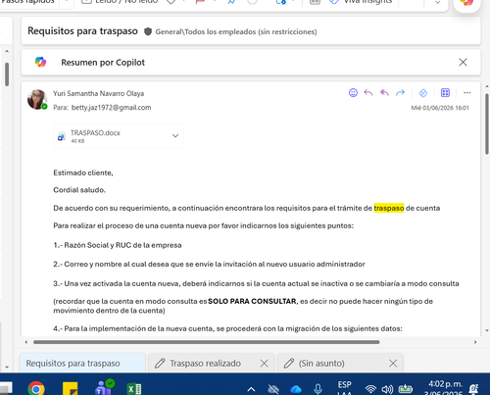Click the sensitivity label General\Todos los empleados
Viewport: 490px width, 395px height.
(236, 31)
